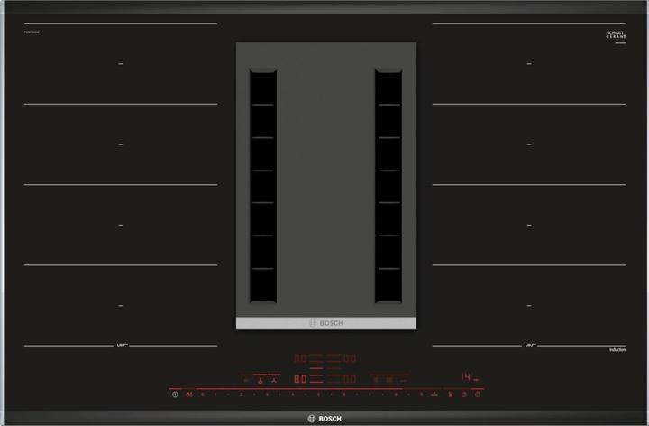649x426 pixels.
Task: Tap the bottom-right cooking zone centre mark
Action: [x=529, y=306]
